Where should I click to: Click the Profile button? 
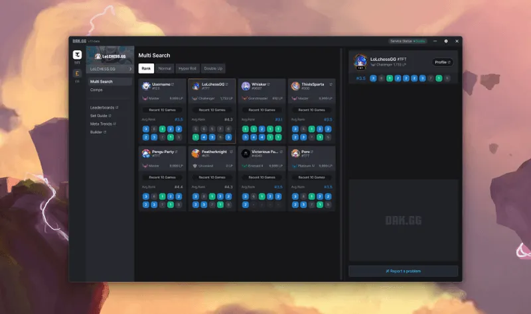[443, 62]
